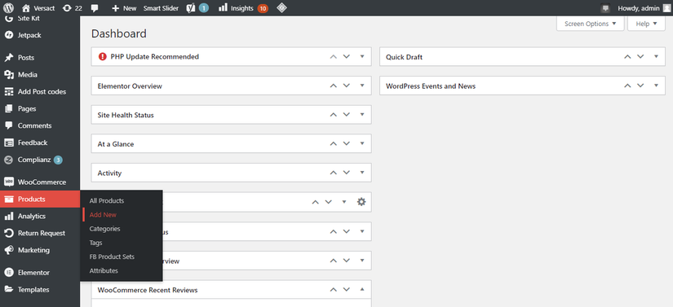Open comments bubble in admin bar
Image resolution: width=673 pixels, height=307 pixels.
[95, 8]
